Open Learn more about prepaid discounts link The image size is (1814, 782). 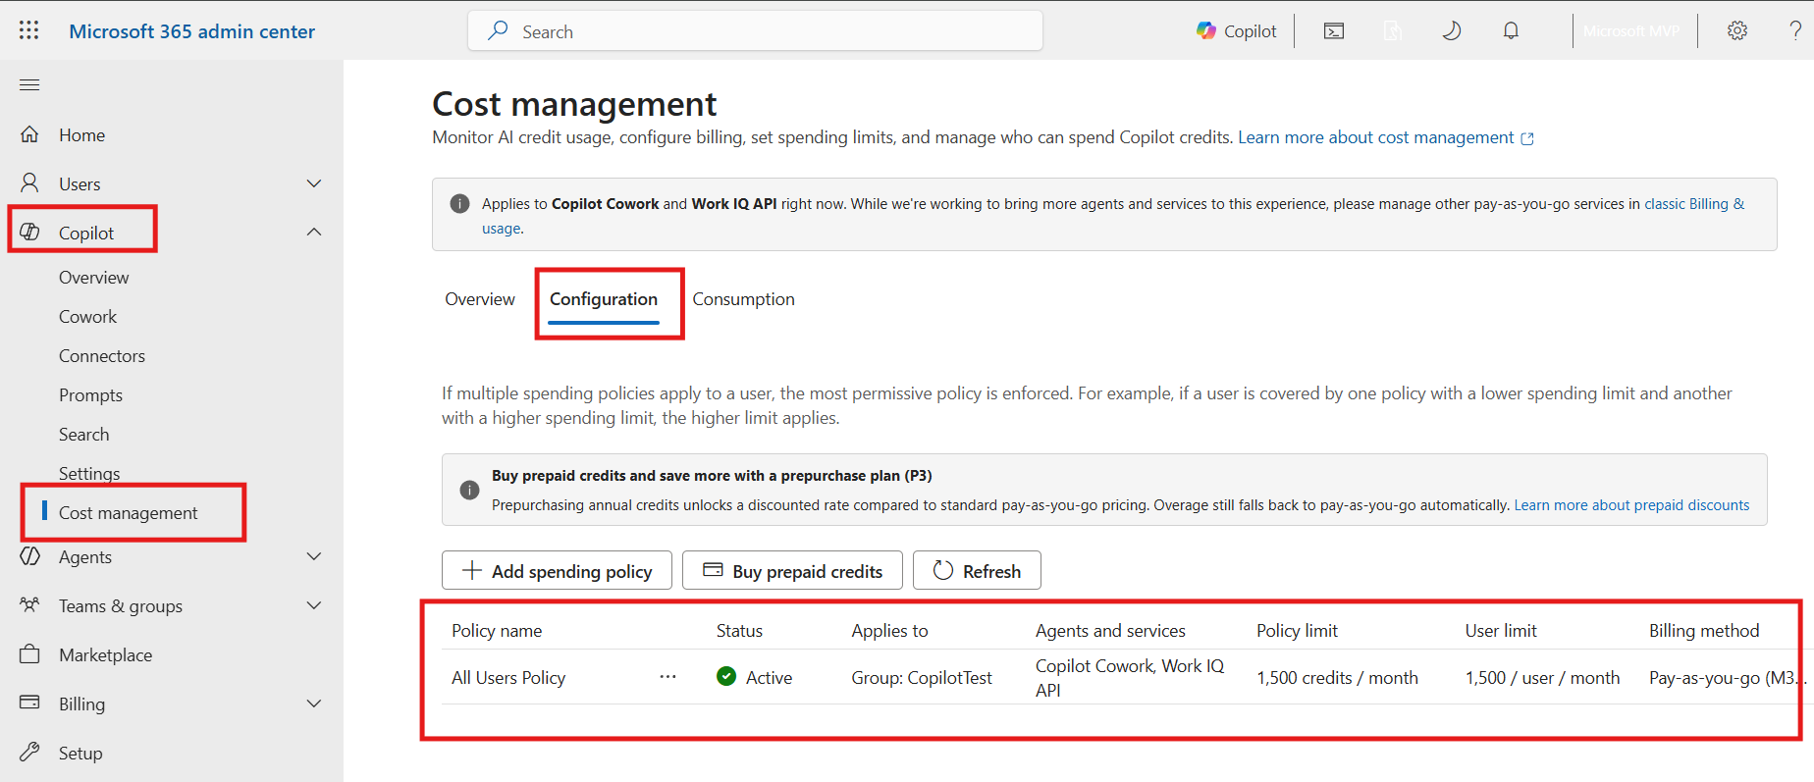pos(1631,505)
